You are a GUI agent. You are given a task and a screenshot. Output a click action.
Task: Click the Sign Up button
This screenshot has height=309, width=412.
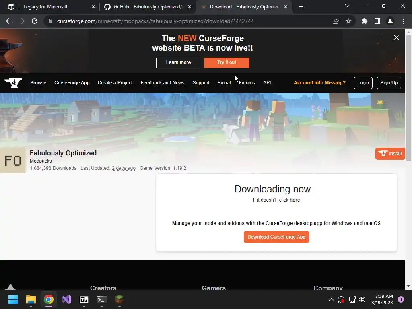(x=389, y=83)
